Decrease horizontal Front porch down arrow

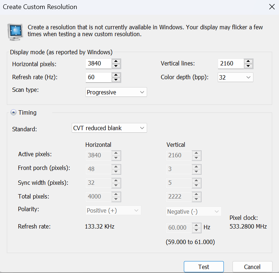point(116,172)
